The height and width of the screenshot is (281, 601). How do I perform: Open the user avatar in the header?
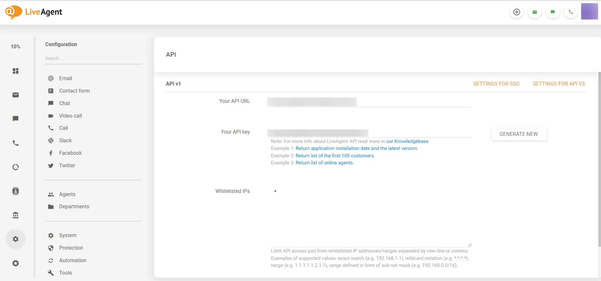(x=589, y=11)
